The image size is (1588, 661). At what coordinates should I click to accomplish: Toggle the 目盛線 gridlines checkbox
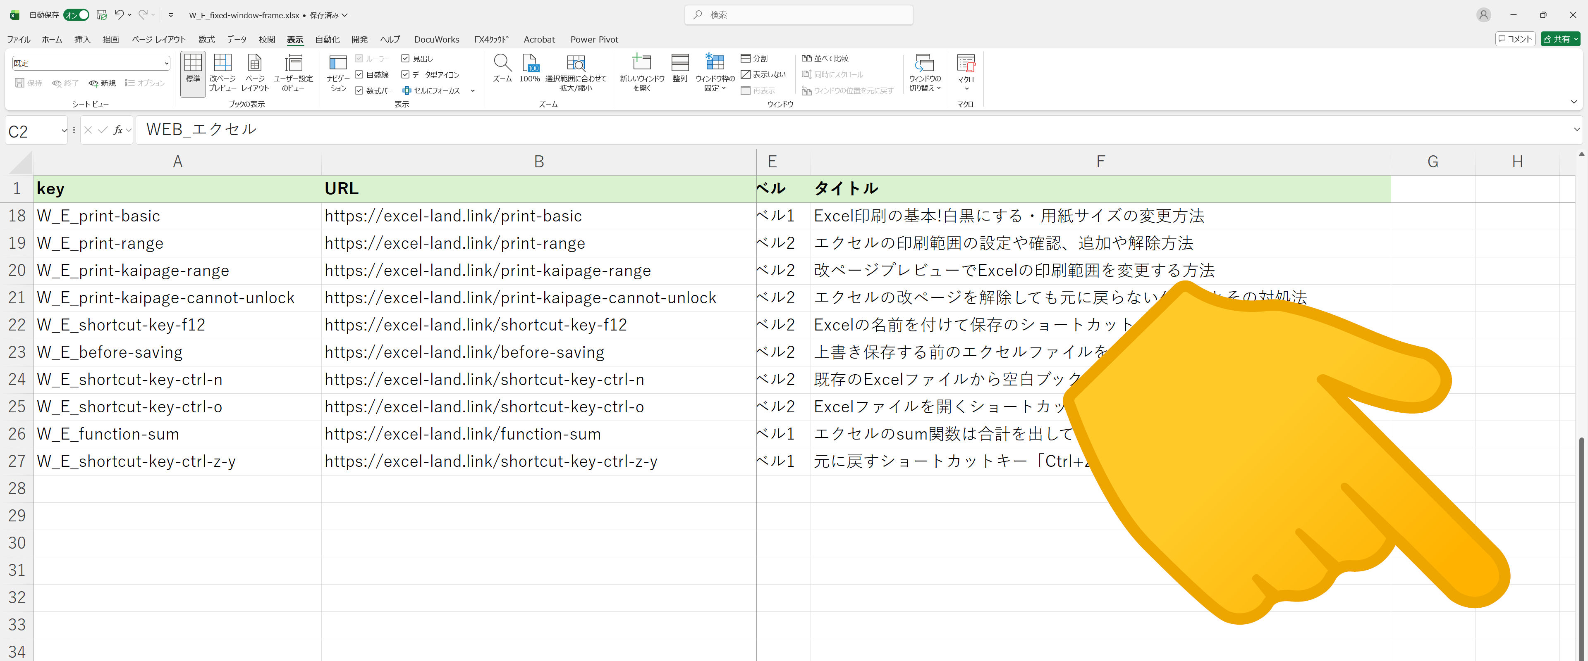point(359,74)
